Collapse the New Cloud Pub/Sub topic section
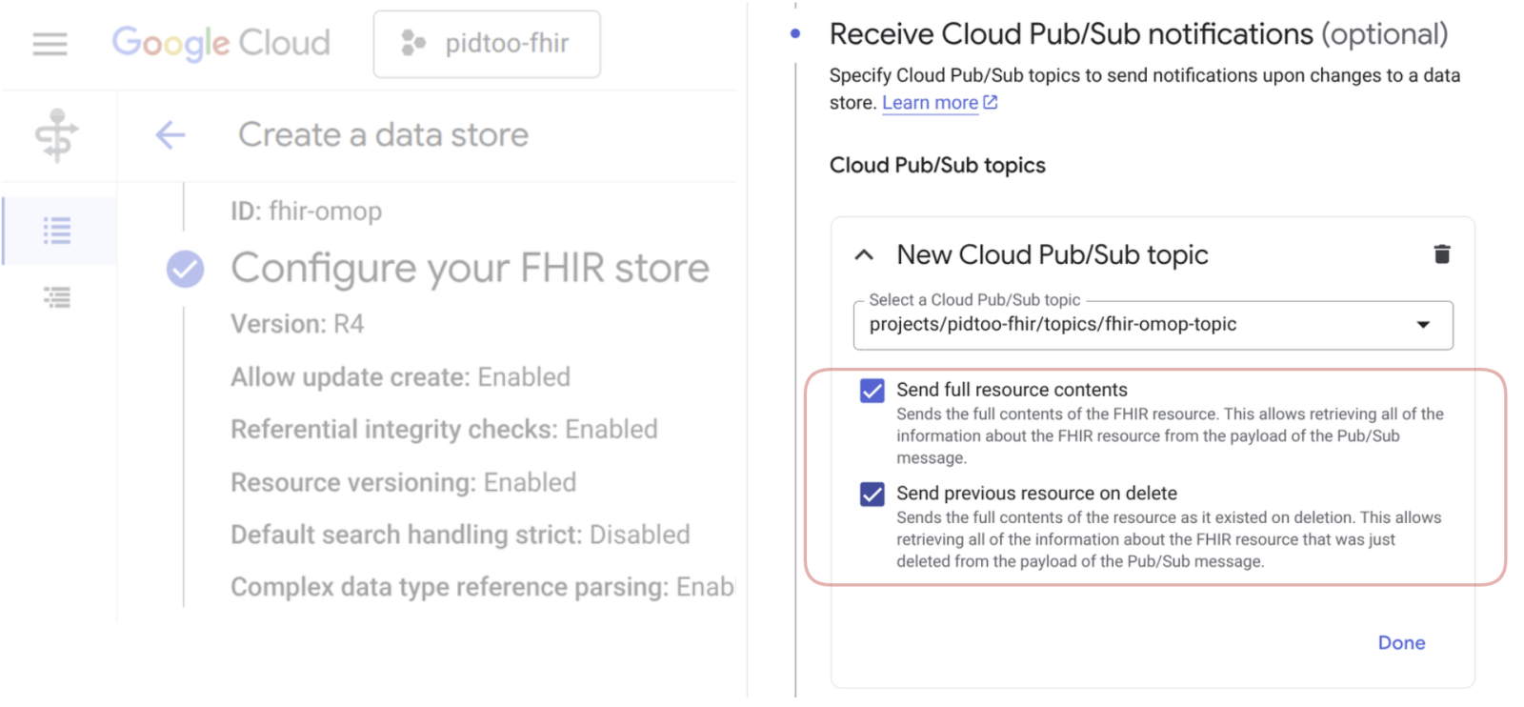Screen dimensions: 1524x707 coord(864,255)
